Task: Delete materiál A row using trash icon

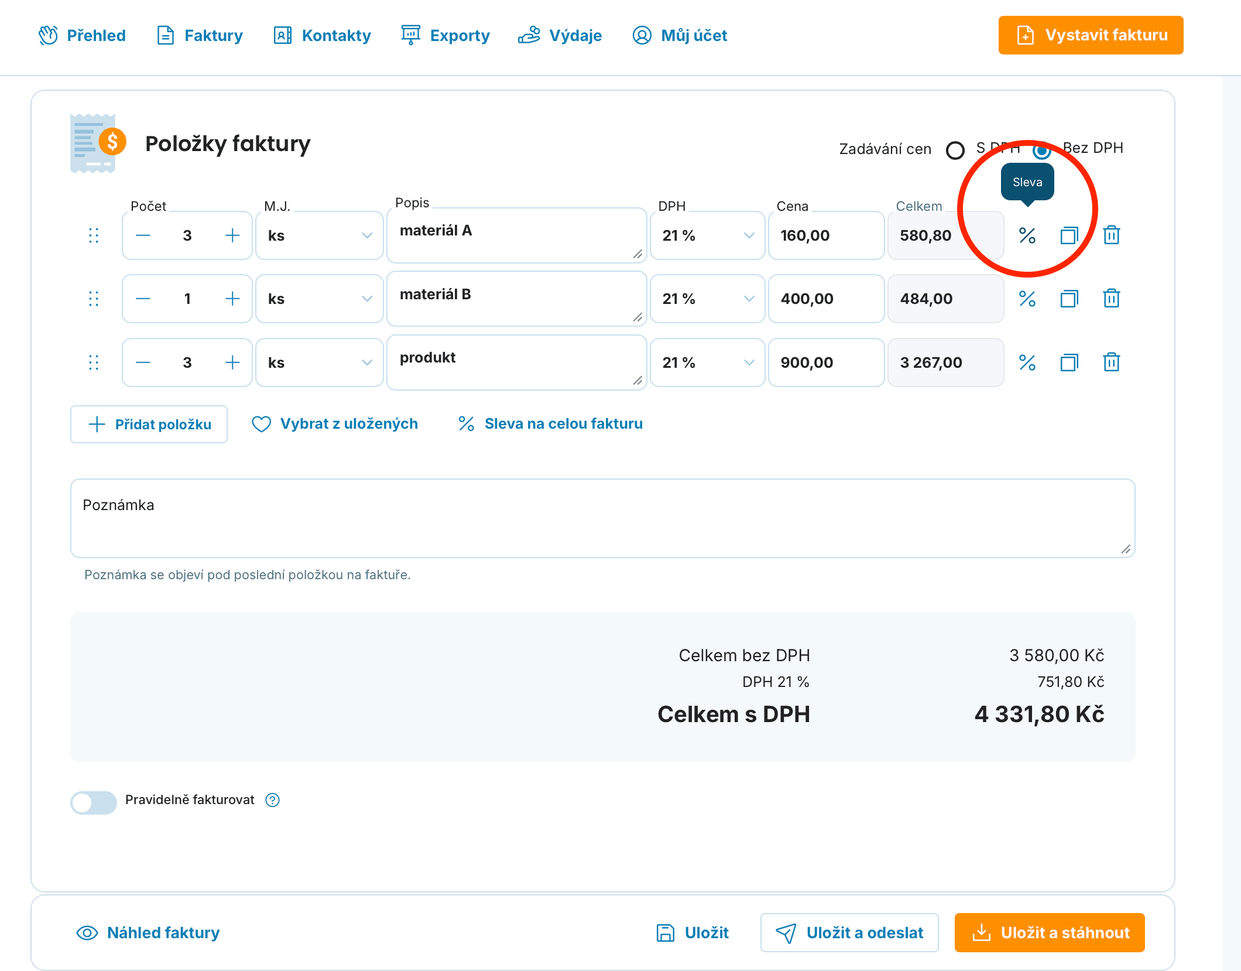Action: (x=1111, y=235)
